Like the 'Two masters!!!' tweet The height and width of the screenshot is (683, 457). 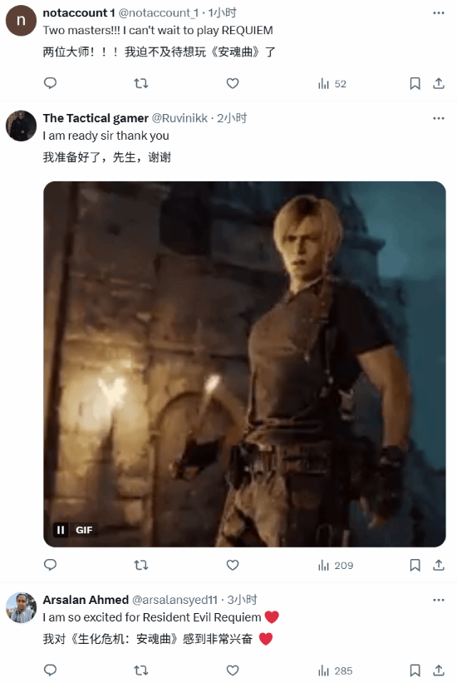click(233, 83)
